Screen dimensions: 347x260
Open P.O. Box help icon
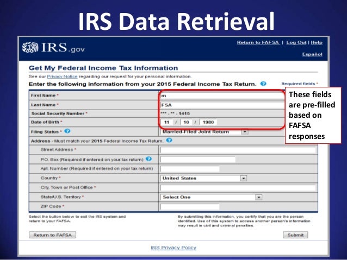point(148,159)
